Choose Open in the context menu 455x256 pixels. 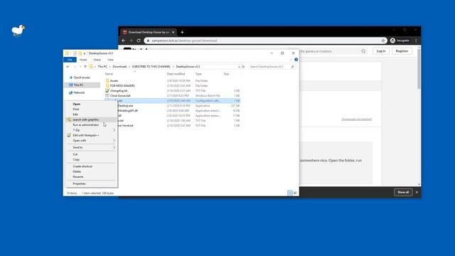click(77, 104)
